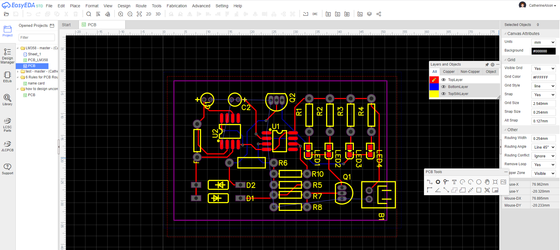This screenshot has width=560, height=250.
Task: Open the Fabrication menu
Action: point(176,6)
